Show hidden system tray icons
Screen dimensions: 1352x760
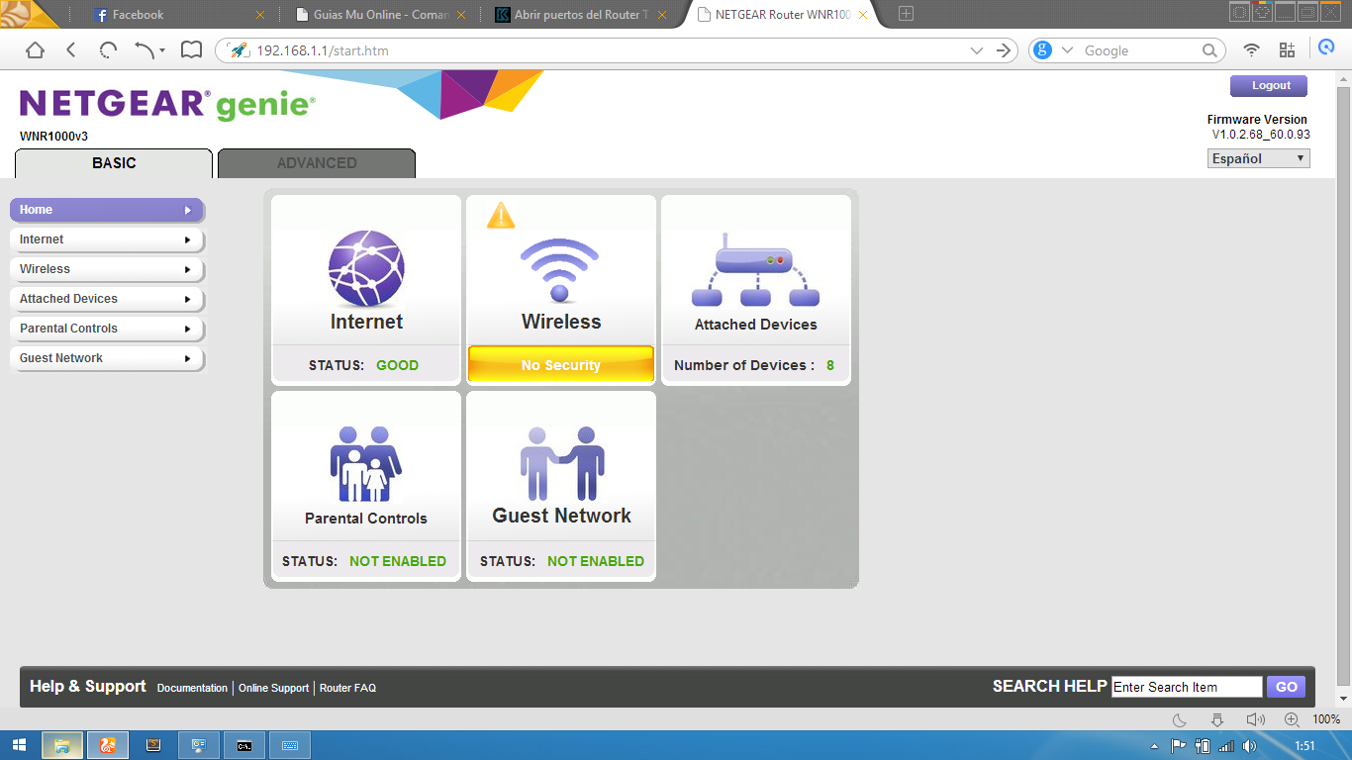tap(1155, 746)
